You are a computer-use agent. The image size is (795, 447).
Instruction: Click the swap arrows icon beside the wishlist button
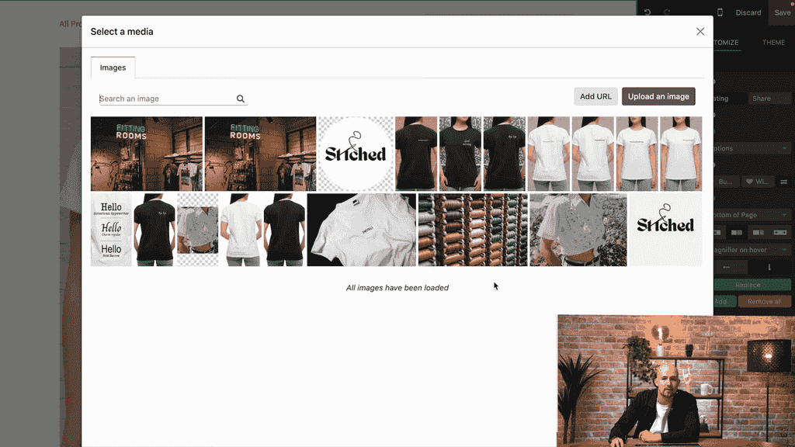coord(783,182)
